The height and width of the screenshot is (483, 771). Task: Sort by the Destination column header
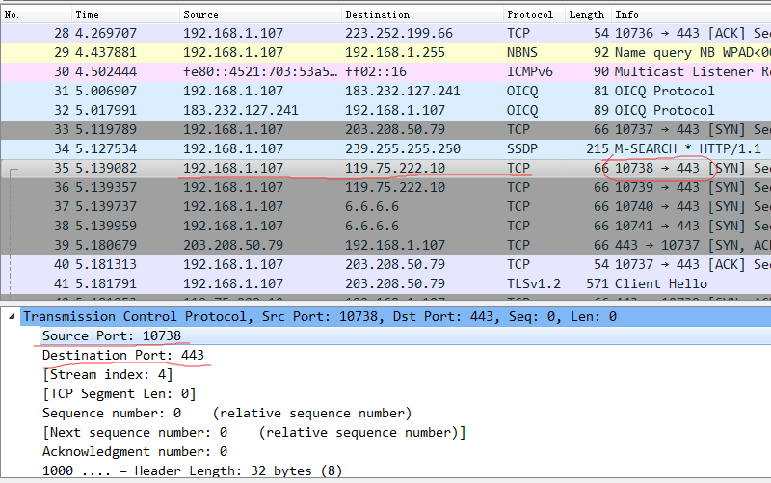(x=372, y=14)
